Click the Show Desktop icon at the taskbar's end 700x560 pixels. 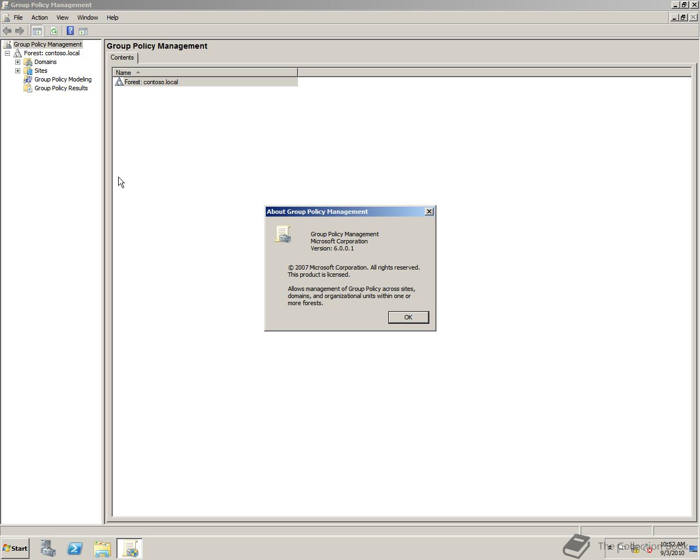693,549
